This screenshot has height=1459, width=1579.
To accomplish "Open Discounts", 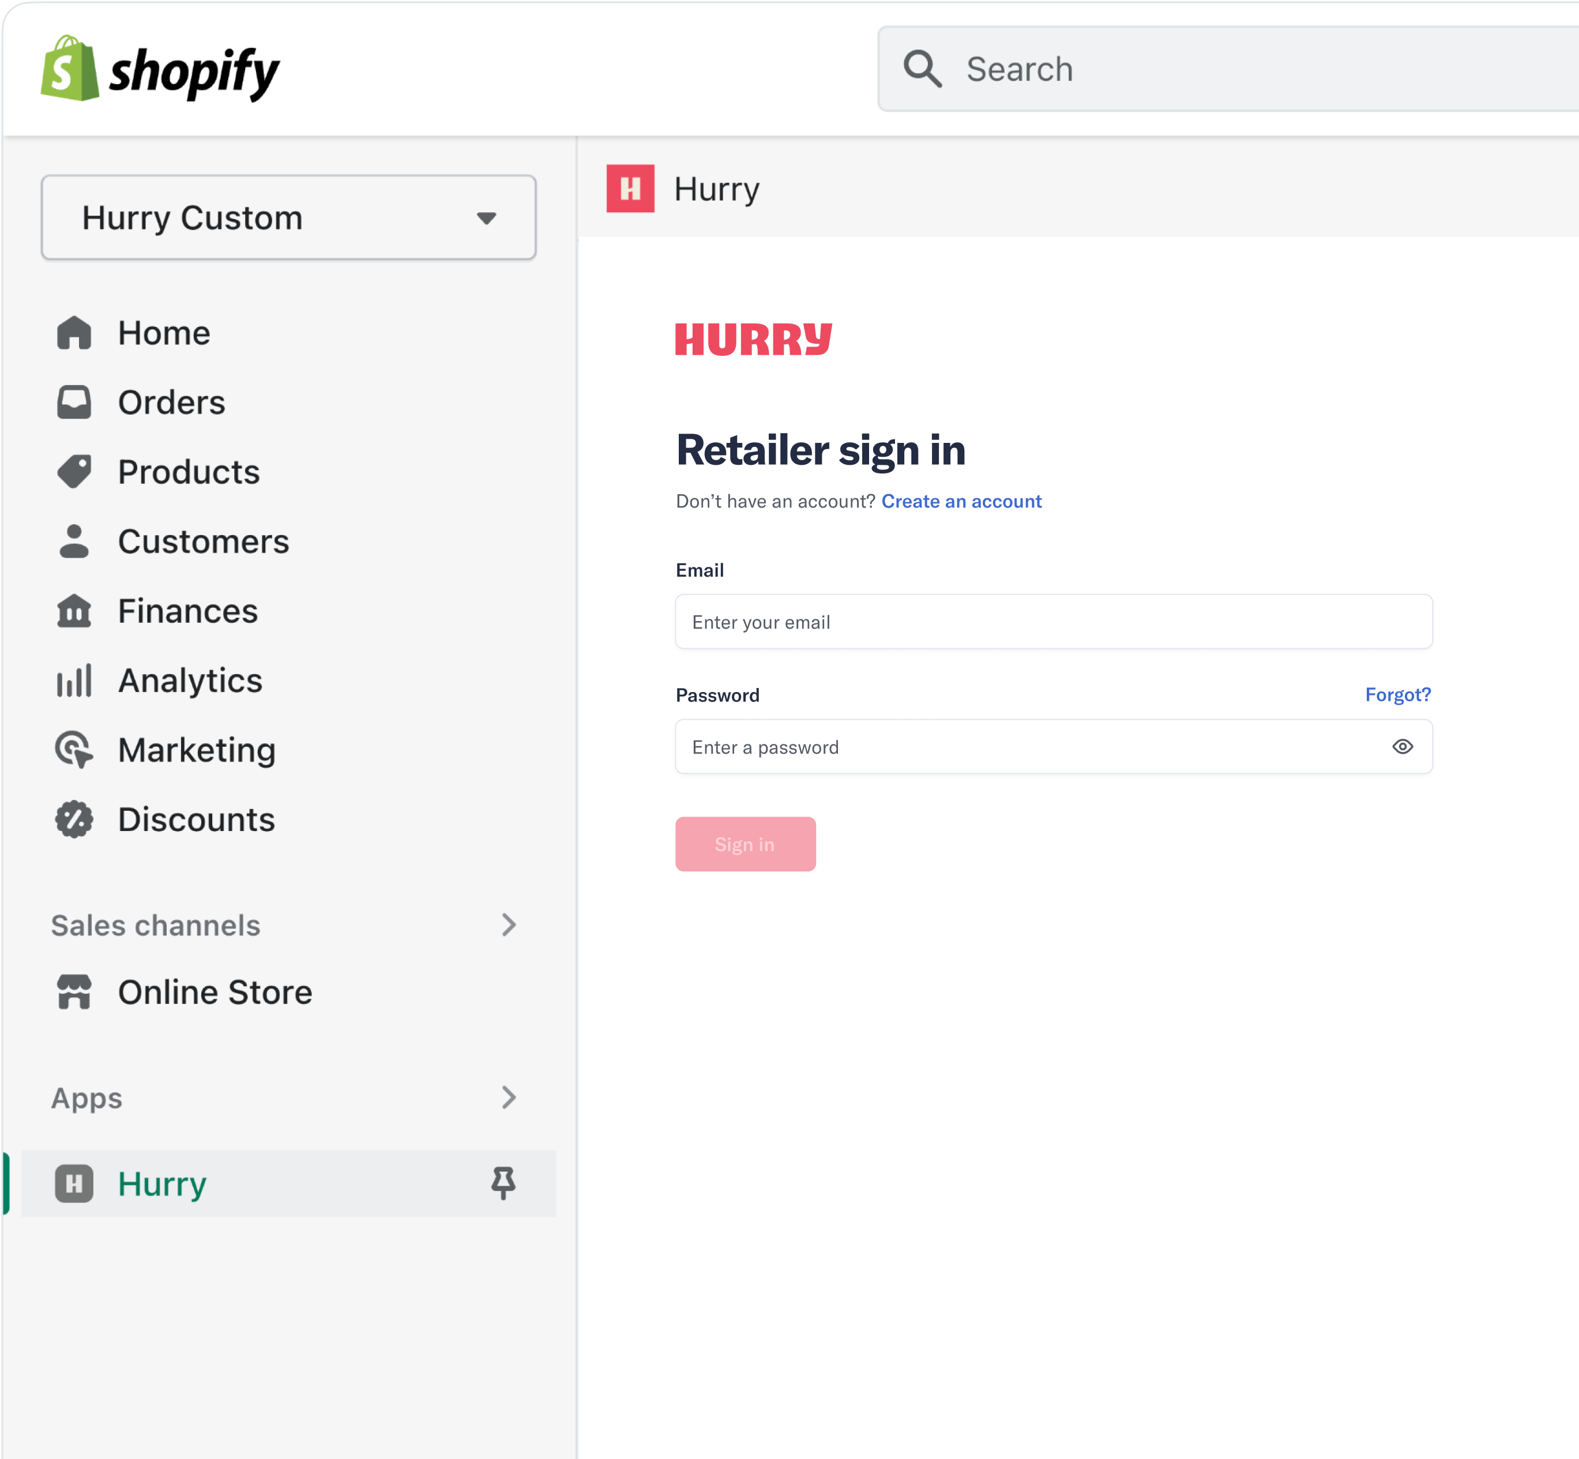I will click(197, 819).
